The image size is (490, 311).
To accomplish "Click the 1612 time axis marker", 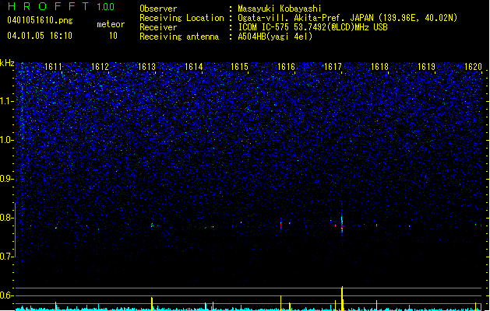I will [100, 67].
